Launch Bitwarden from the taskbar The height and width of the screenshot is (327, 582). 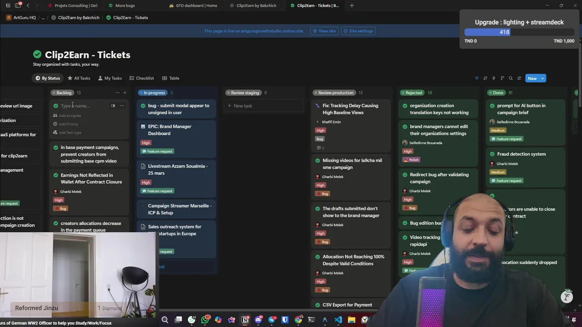(285, 320)
